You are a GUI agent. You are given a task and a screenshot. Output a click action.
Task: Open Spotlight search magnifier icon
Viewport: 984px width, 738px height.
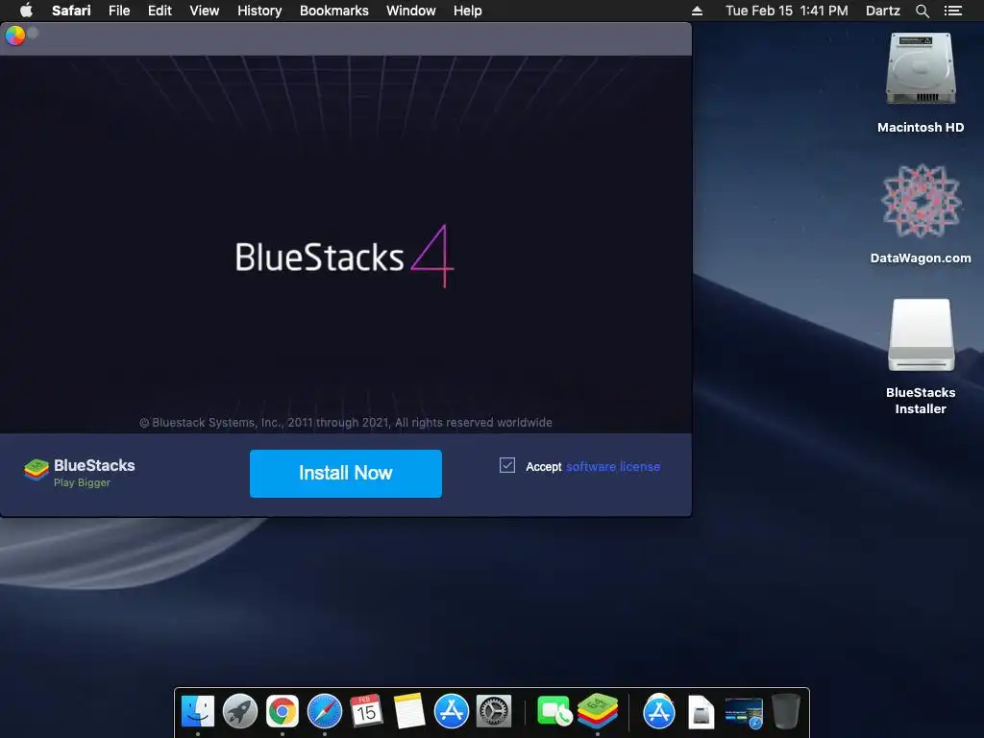click(x=922, y=11)
